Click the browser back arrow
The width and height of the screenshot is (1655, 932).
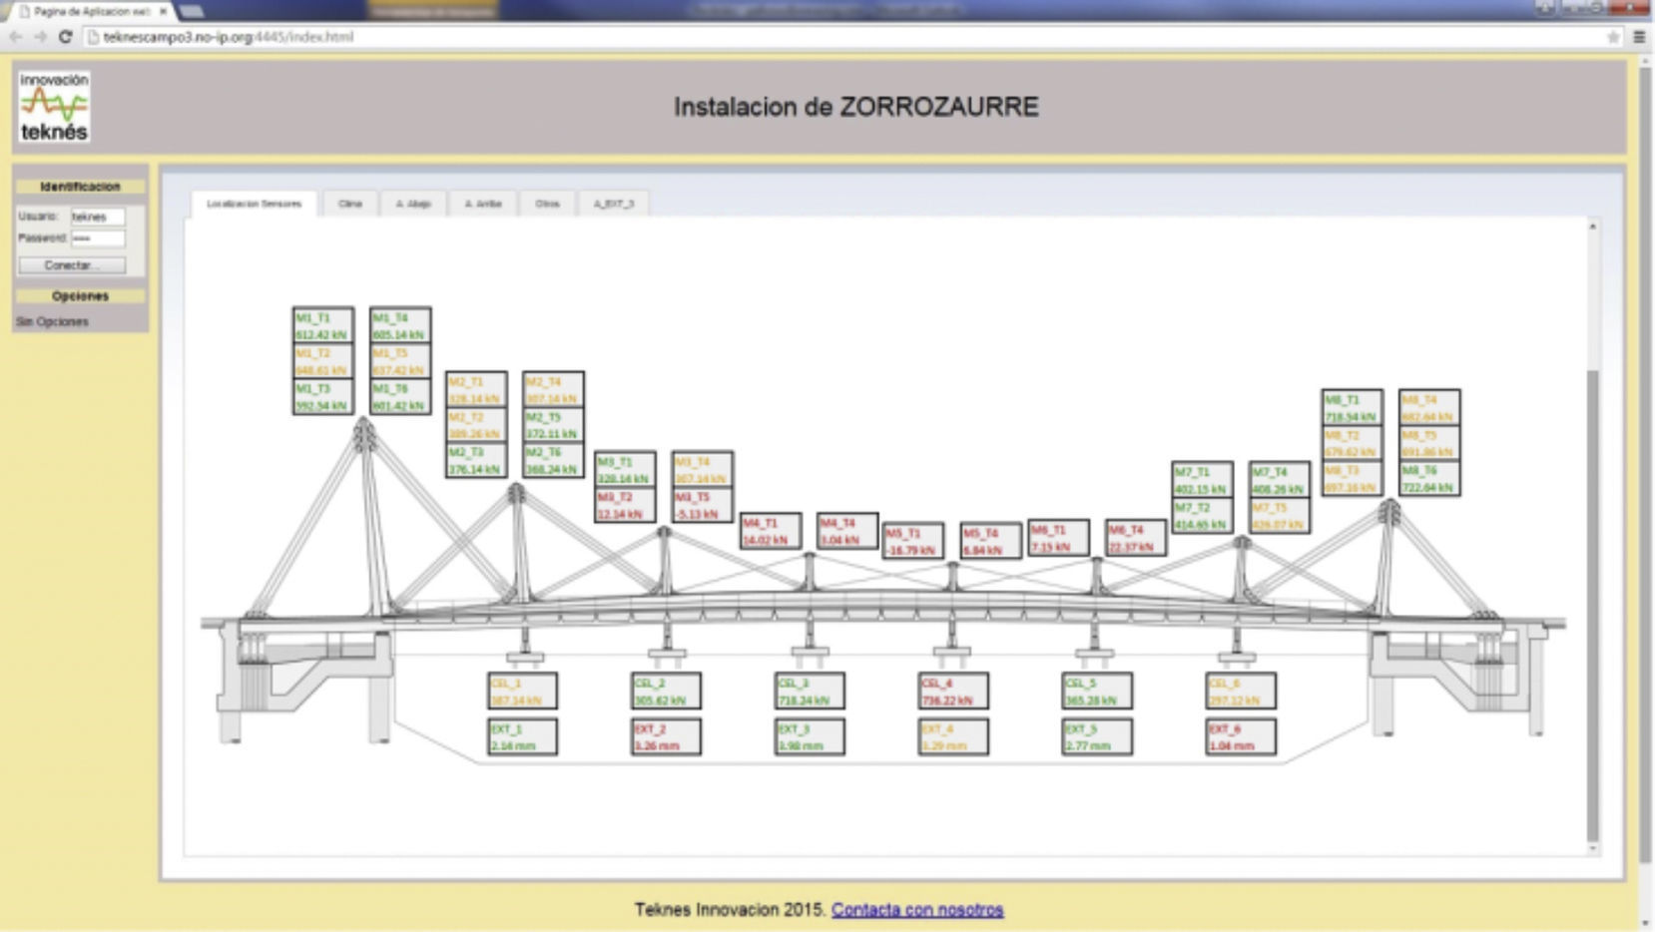pos(16,37)
